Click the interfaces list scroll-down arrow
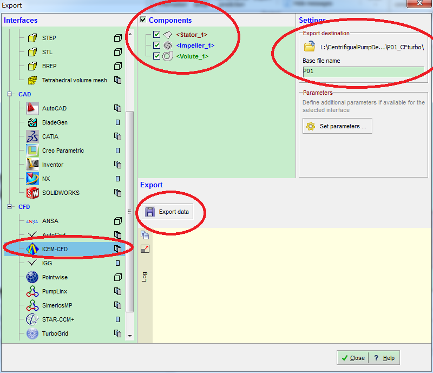 pyautogui.click(x=130, y=336)
